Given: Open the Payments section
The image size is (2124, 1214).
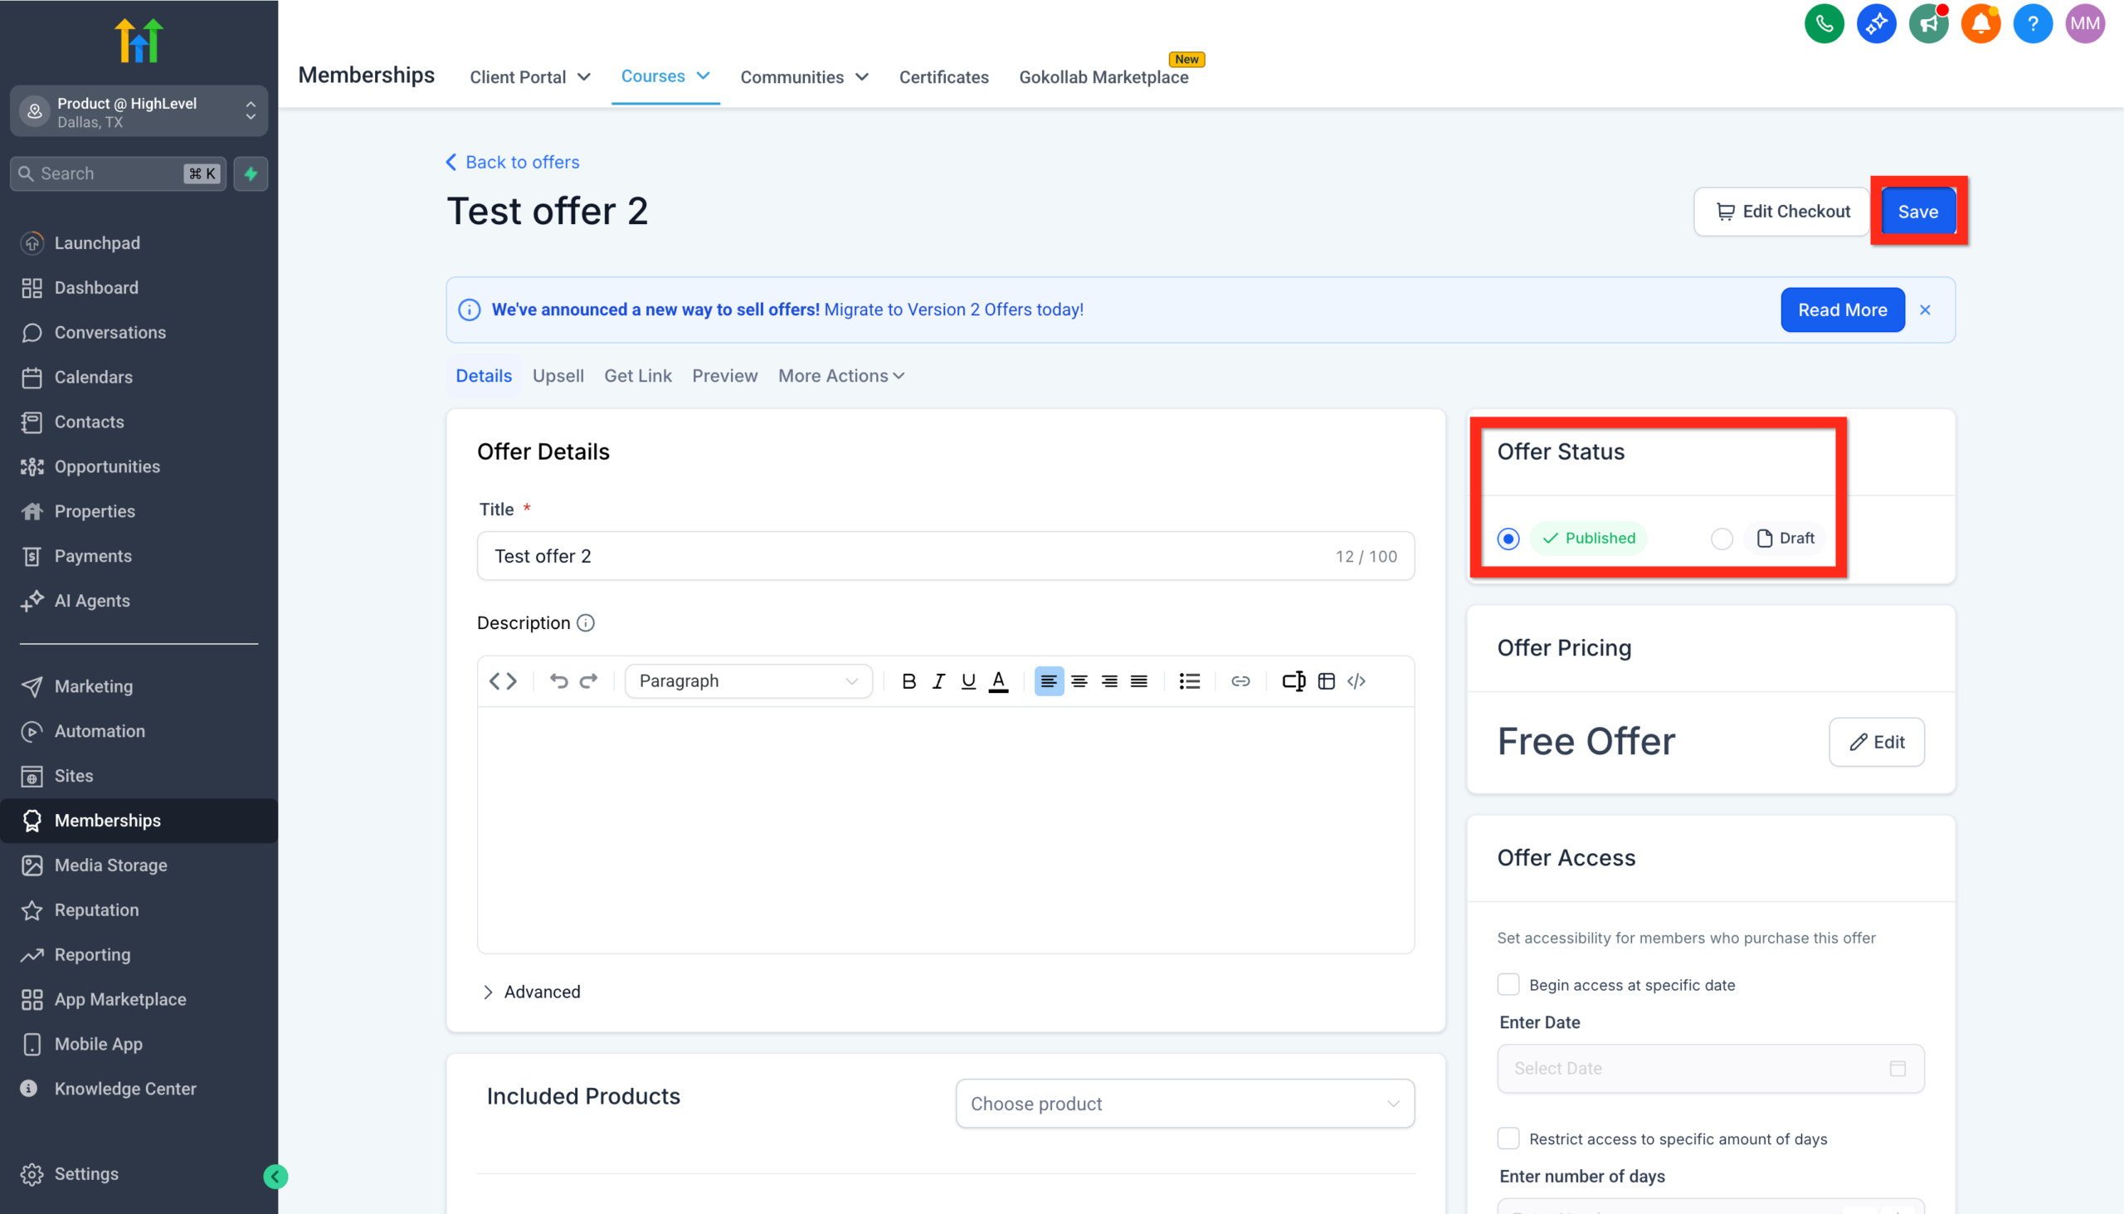Looking at the screenshot, I should coord(93,555).
